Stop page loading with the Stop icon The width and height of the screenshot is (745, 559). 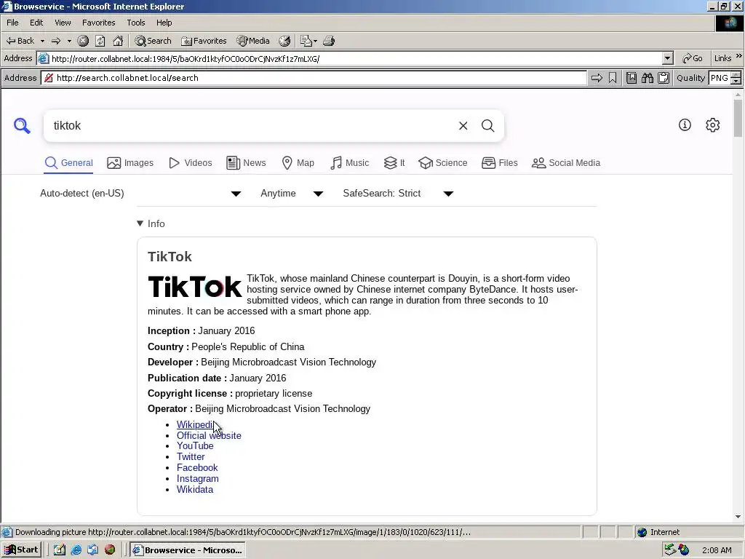[x=83, y=41]
